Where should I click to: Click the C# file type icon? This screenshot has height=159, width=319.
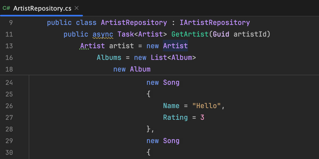tap(6, 8)
